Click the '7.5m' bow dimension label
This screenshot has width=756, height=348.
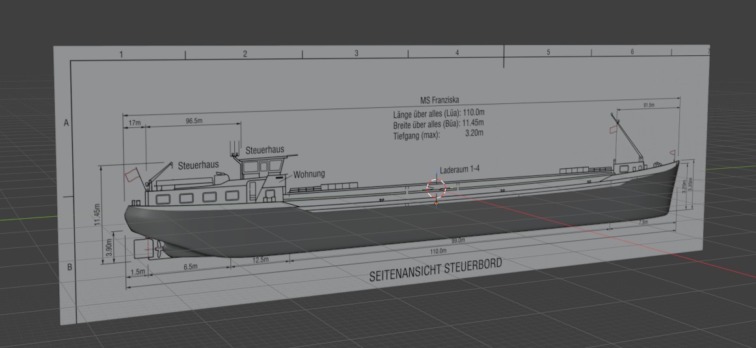pos(643,223)
